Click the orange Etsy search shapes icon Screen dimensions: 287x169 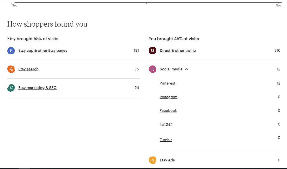(x=11, y=69)
